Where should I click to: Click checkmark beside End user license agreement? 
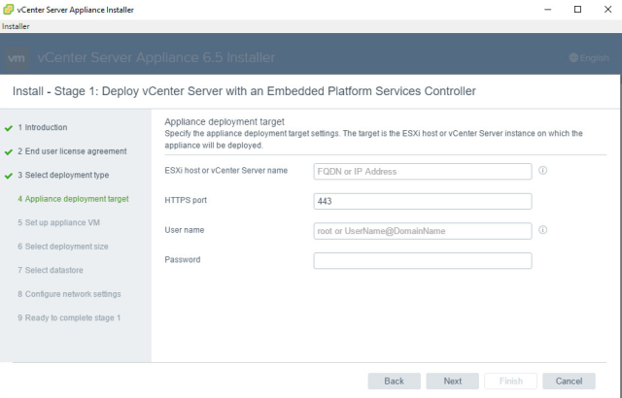tap(9, 152)
